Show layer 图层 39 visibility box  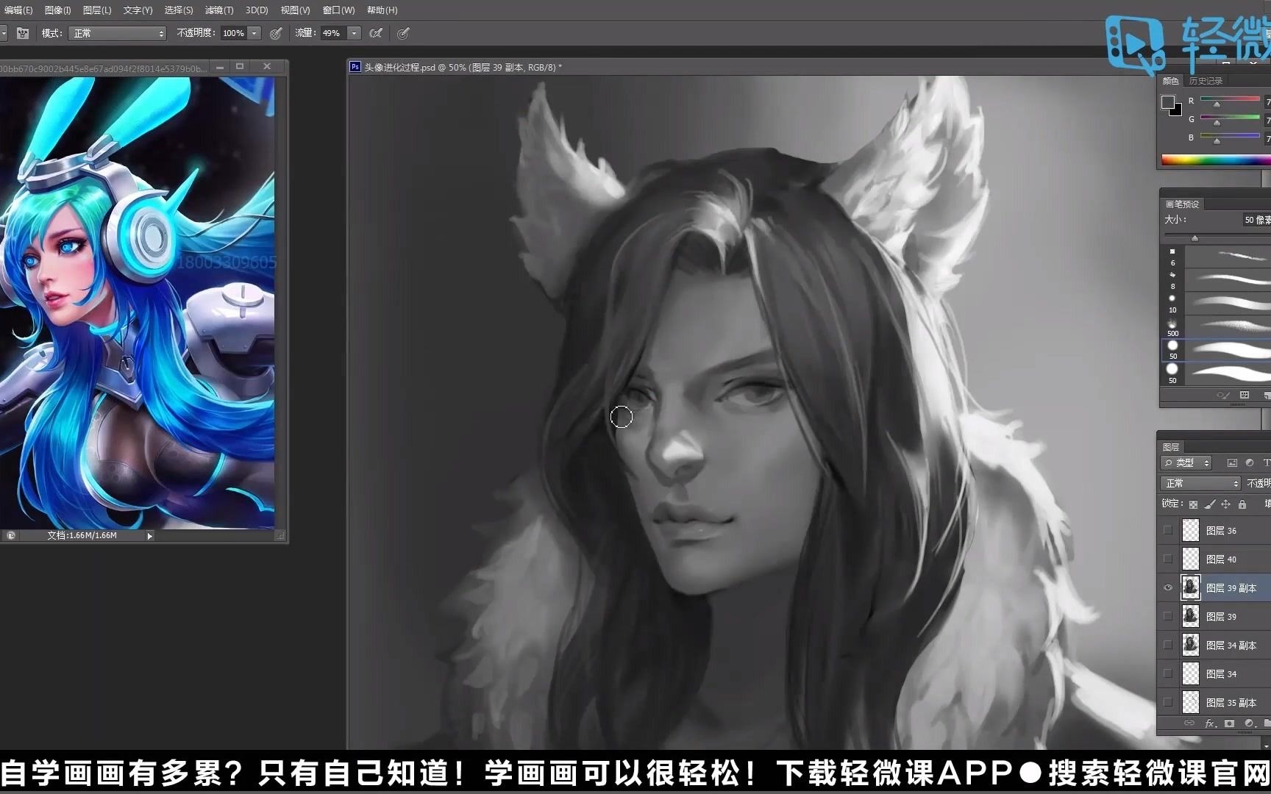pos(1168,616)
